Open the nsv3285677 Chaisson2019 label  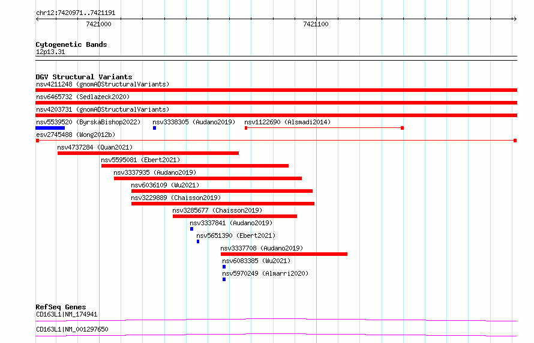(217, 210)
